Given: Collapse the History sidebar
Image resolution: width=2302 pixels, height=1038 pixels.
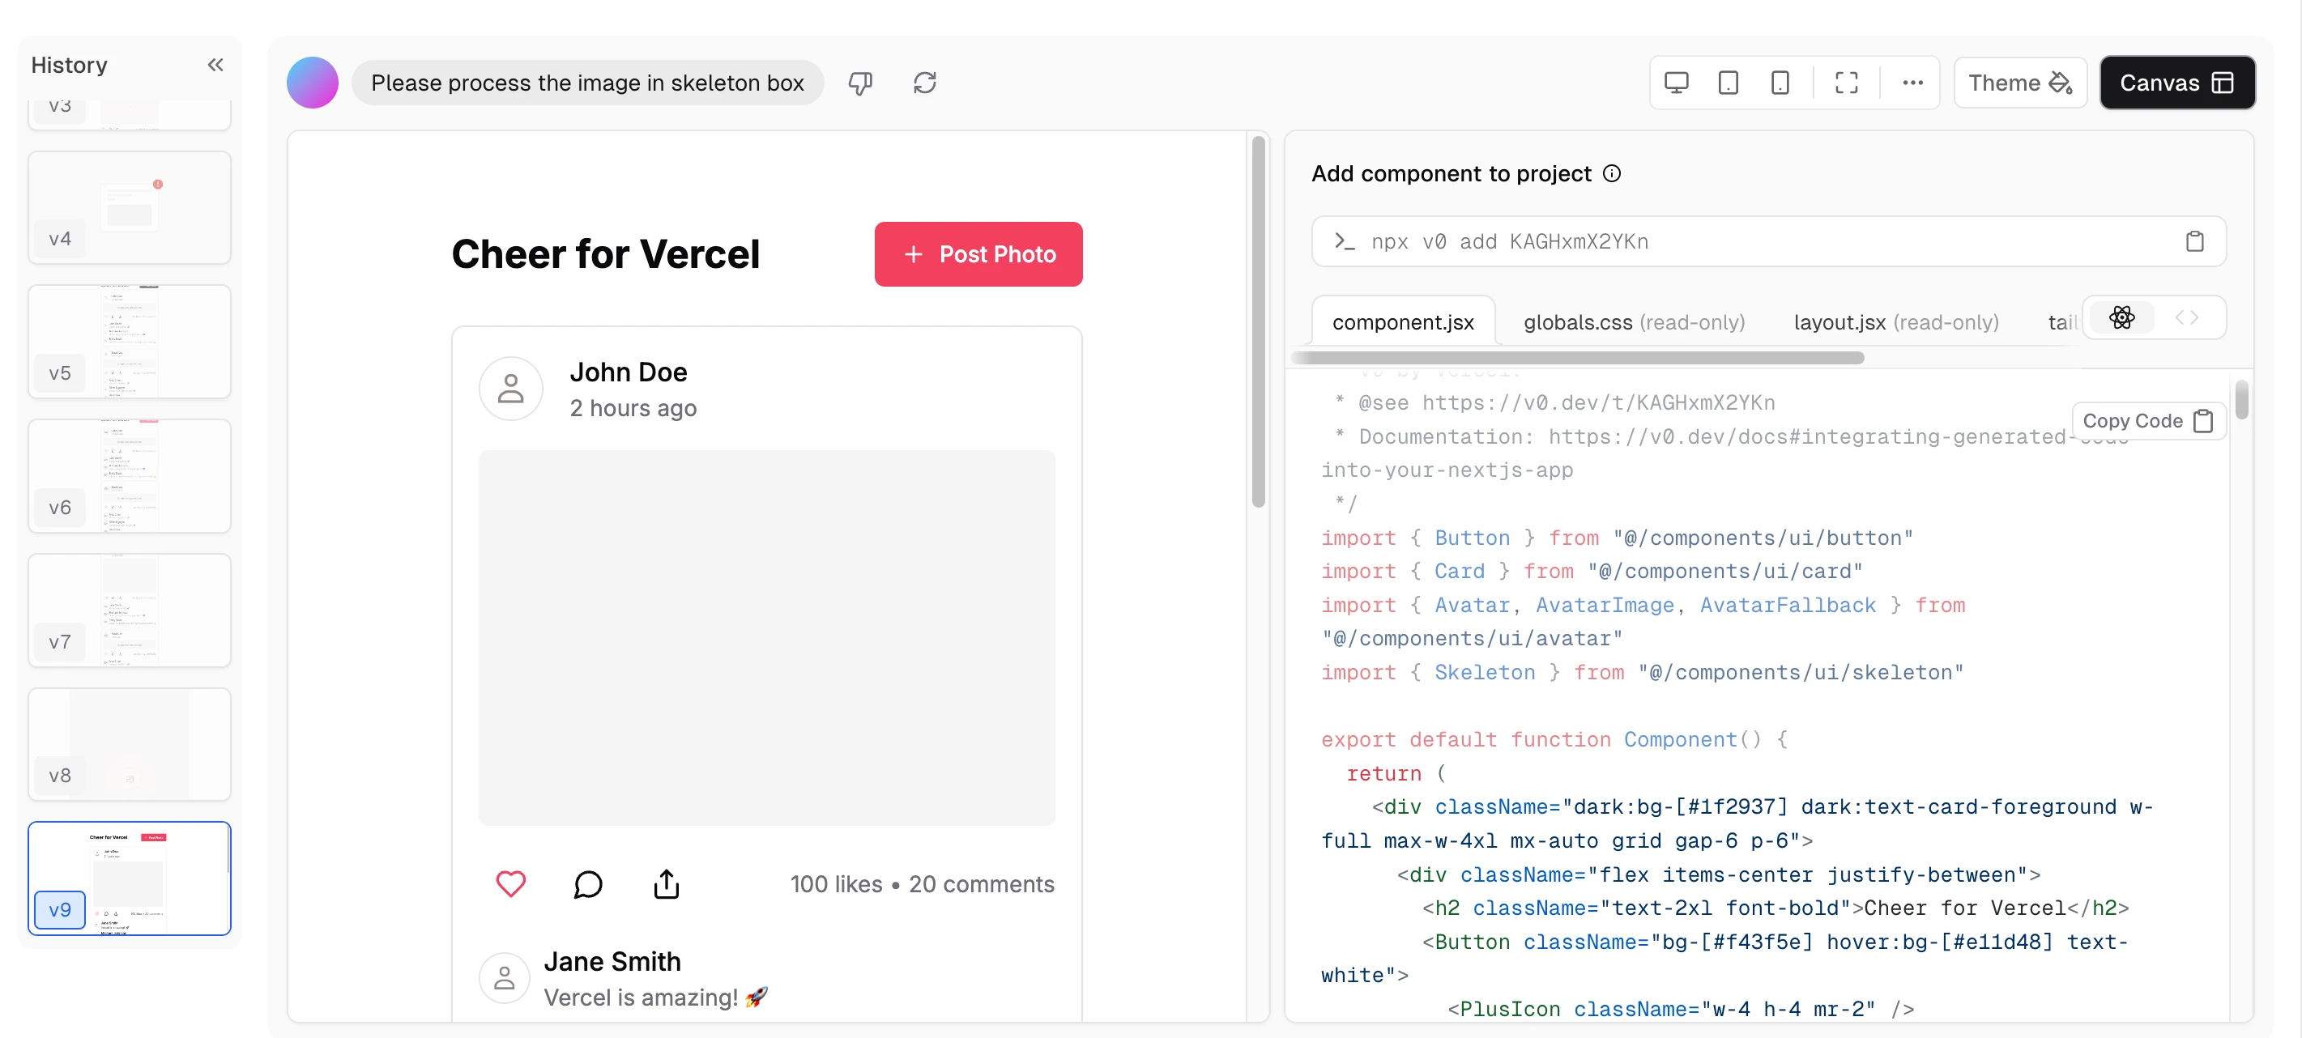Looking at the screenshot, I should 215,64.
